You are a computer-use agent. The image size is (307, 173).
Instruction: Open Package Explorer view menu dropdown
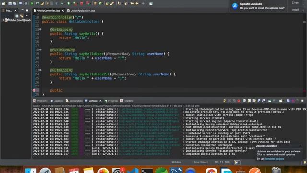tap(27, 16)
